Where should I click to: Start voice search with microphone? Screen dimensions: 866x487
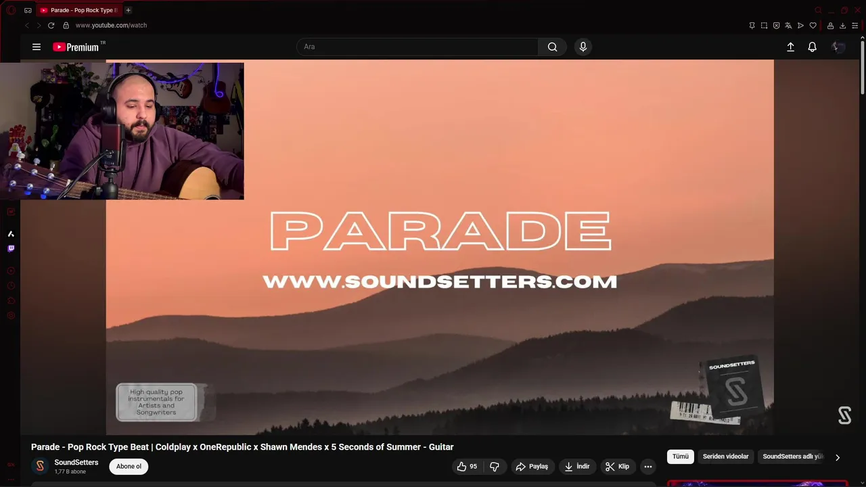tap(583, 47)
